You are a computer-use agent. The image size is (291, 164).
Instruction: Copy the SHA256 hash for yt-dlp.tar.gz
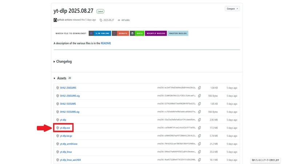pos(199,136)
